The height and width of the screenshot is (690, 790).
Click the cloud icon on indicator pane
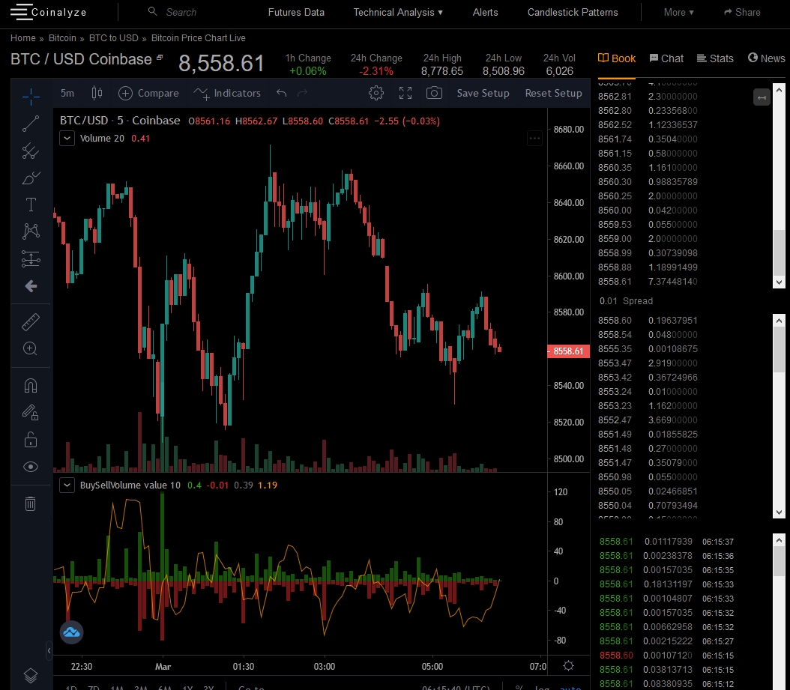(71, 632)
